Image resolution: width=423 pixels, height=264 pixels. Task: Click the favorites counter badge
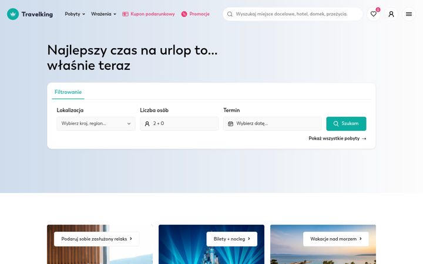click(378, 10)
